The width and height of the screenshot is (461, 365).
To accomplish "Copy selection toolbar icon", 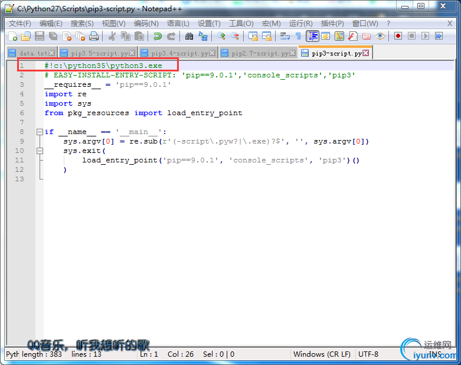I will pos(126,36).
